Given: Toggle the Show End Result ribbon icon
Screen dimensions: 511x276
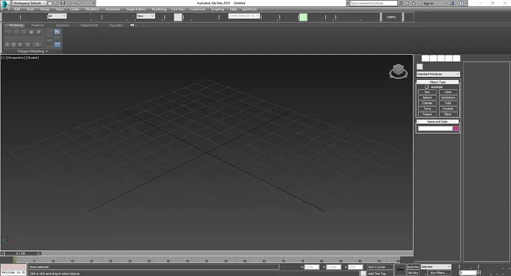Looking at the screenshot, I should click(57, 45).
